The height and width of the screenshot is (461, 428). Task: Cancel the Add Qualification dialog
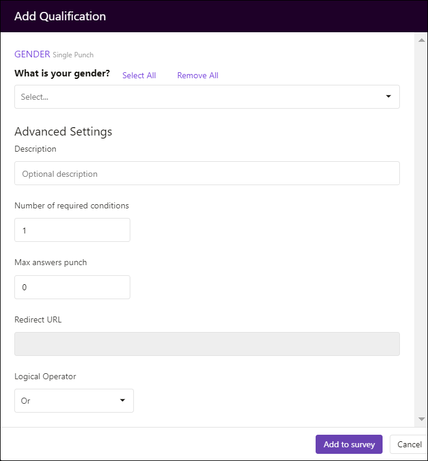pyautogui.click(x=409, y=444)
